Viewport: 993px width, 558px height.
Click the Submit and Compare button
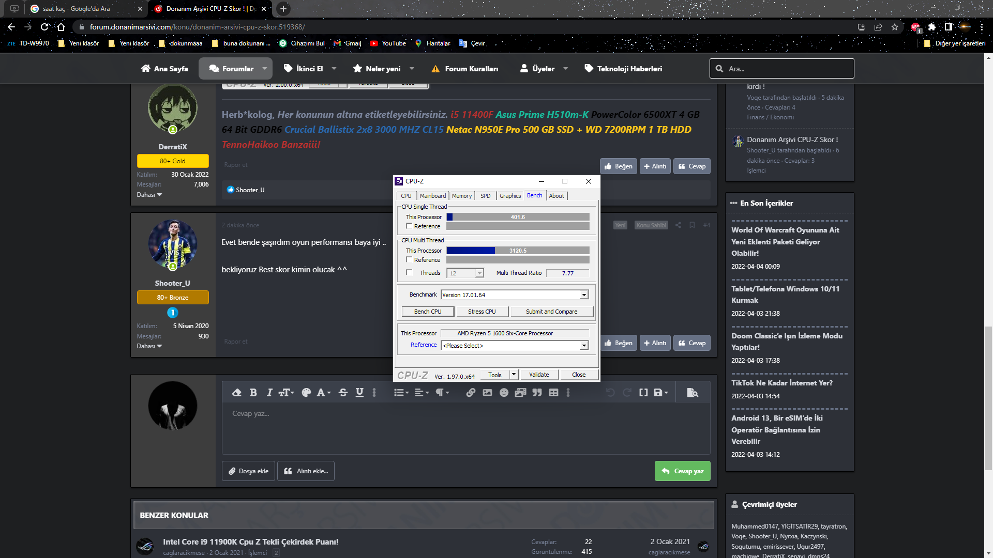coord(551,312)
